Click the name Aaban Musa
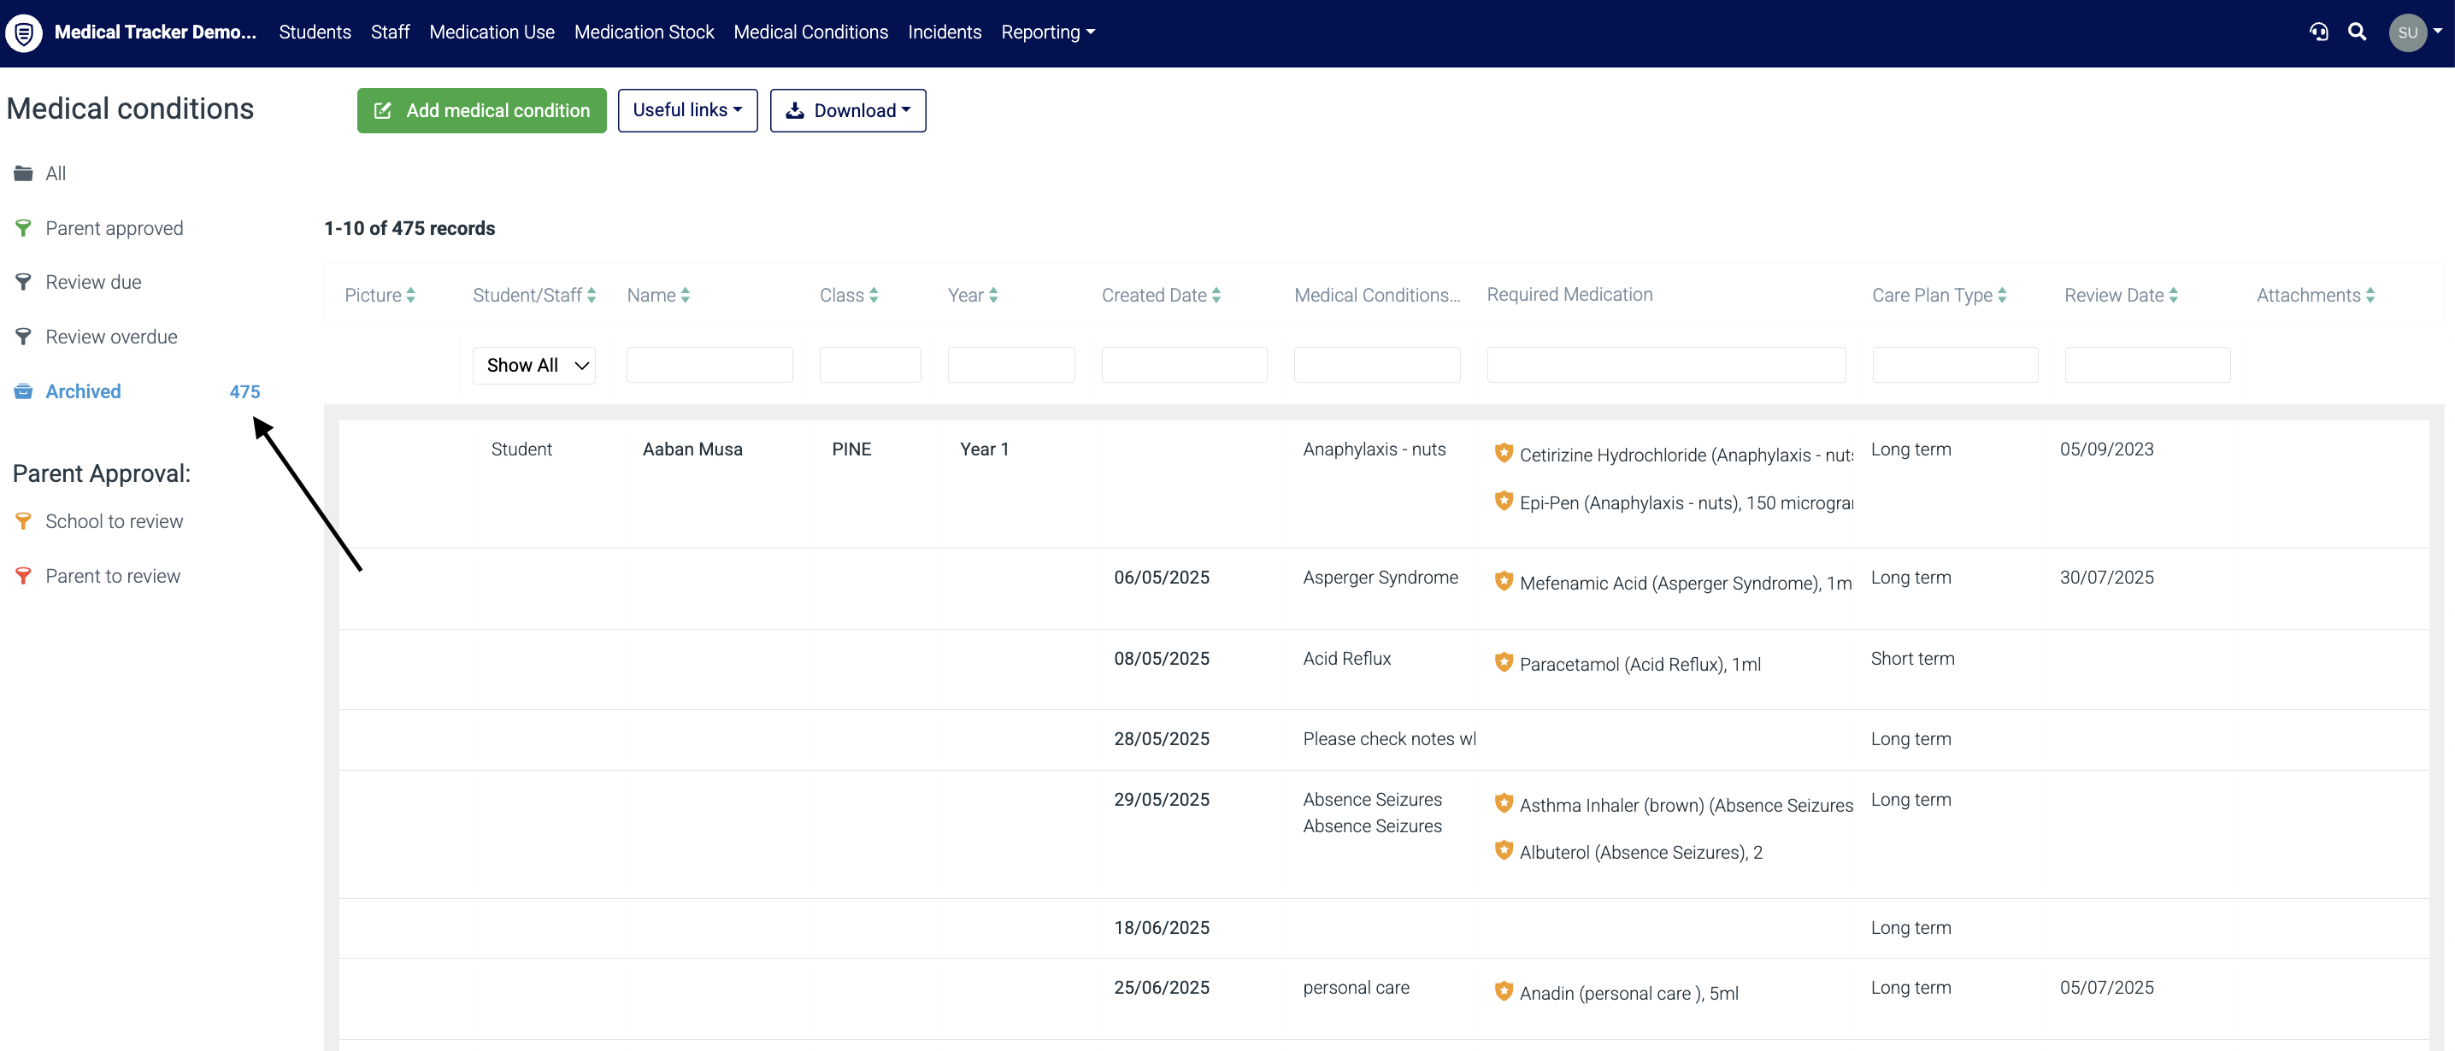2455x1051 pixels. [x=692, y=449]
